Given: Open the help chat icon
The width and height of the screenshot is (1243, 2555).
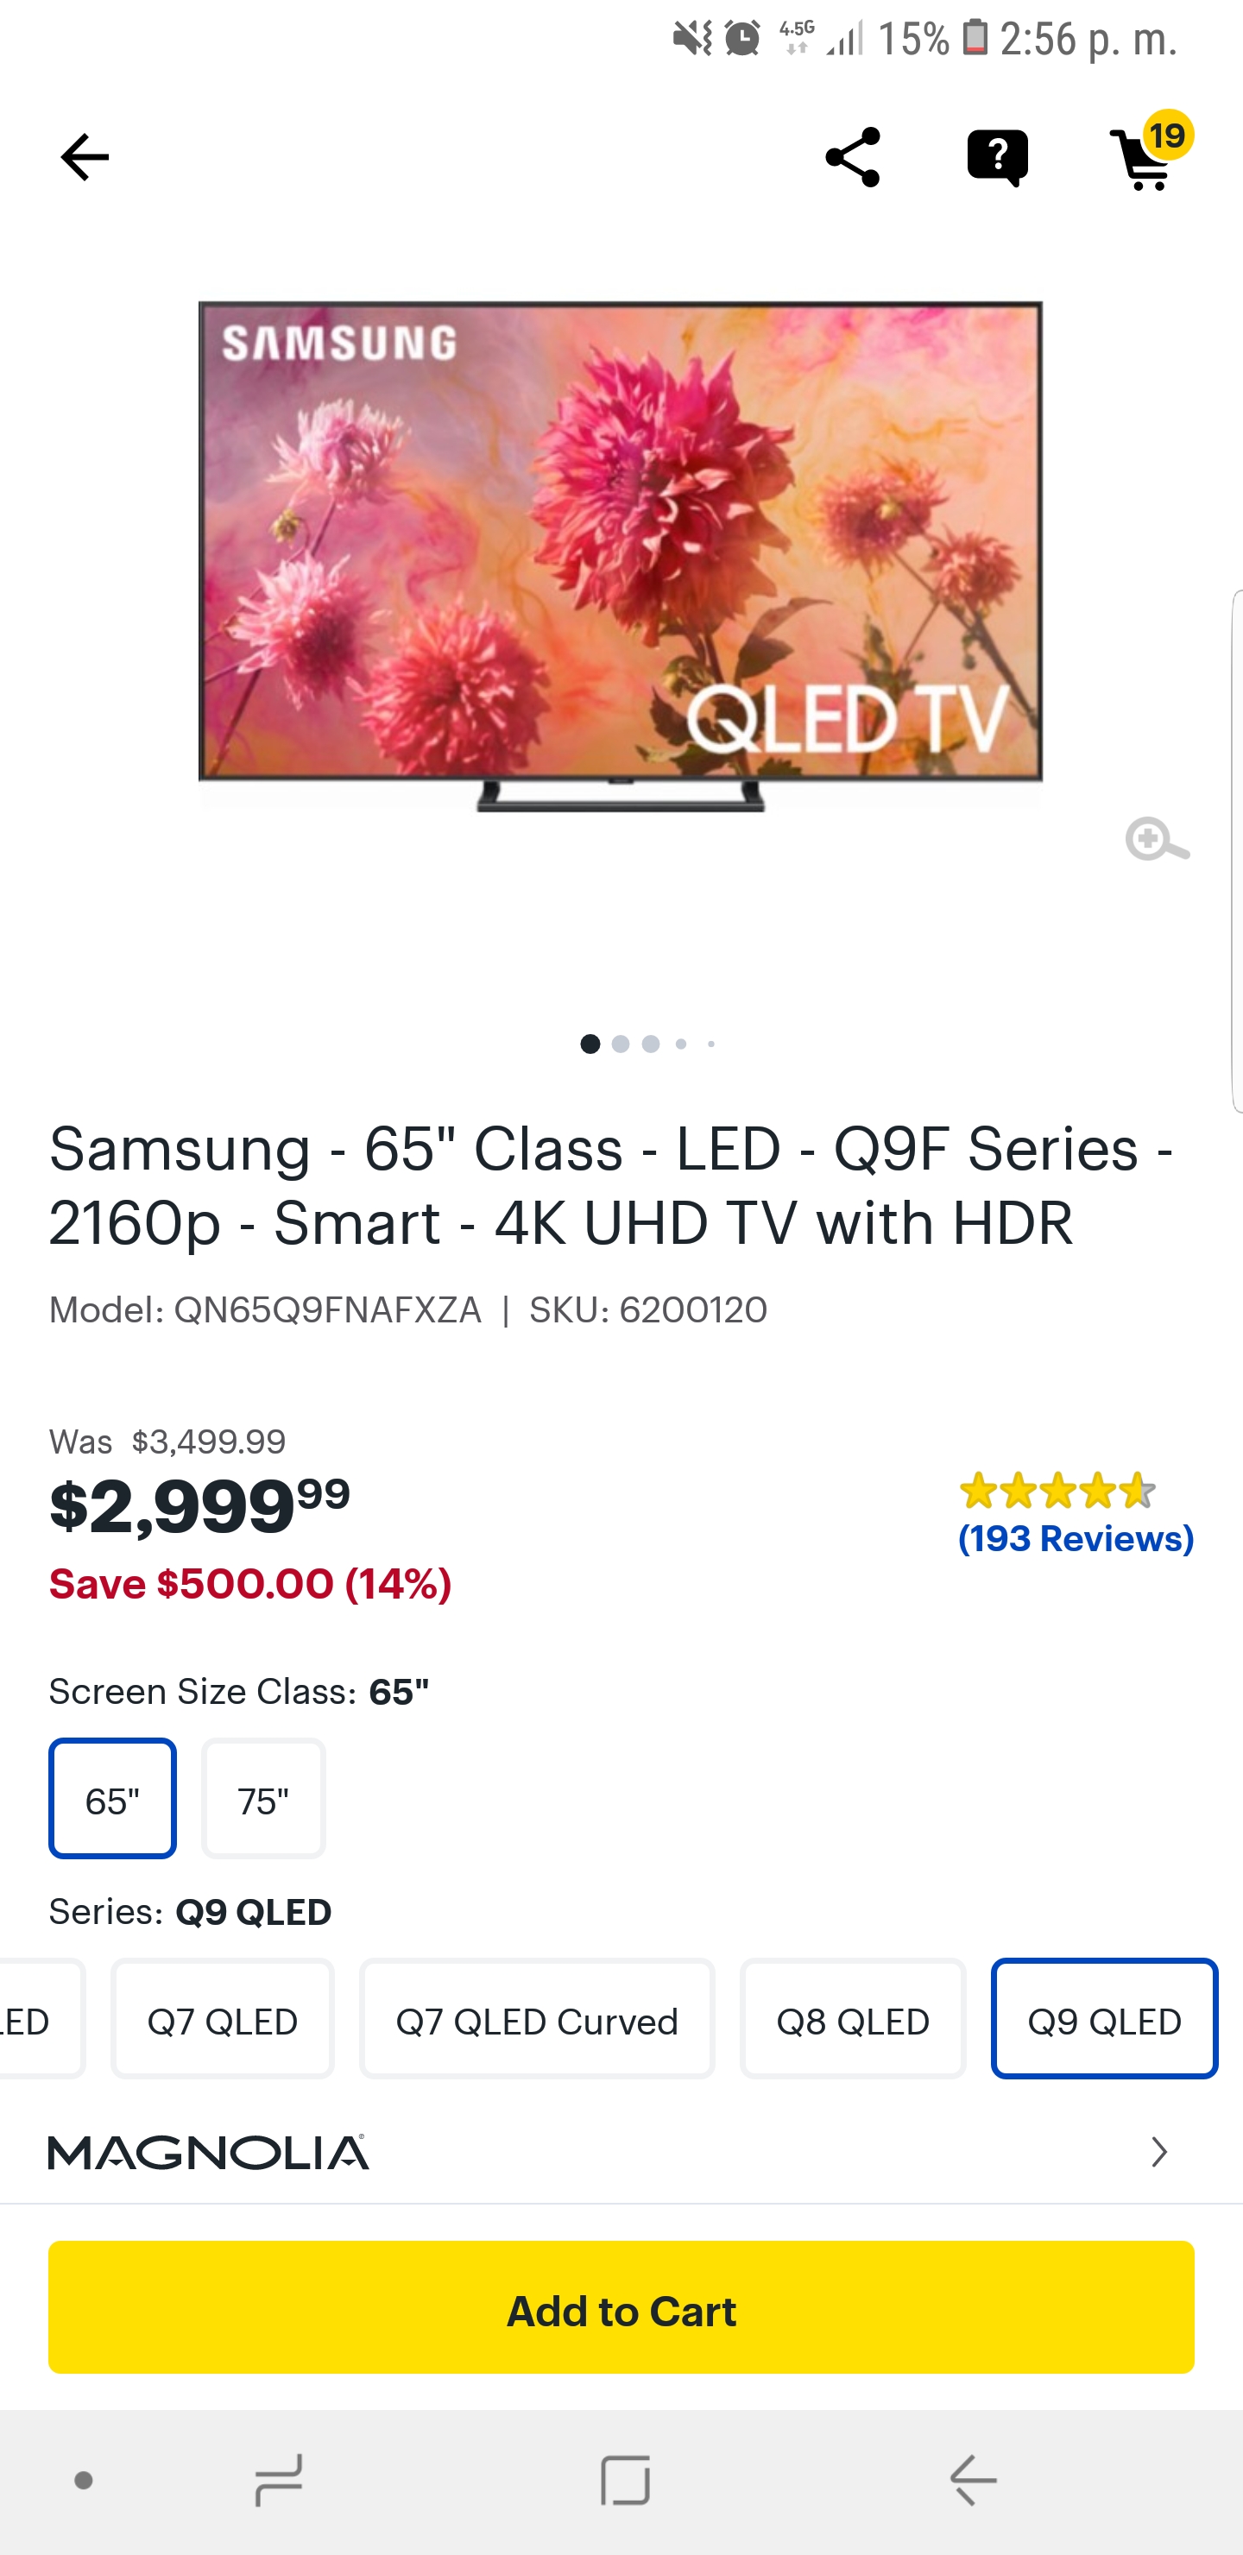Looking at the screenshot, I should [997, 158].
